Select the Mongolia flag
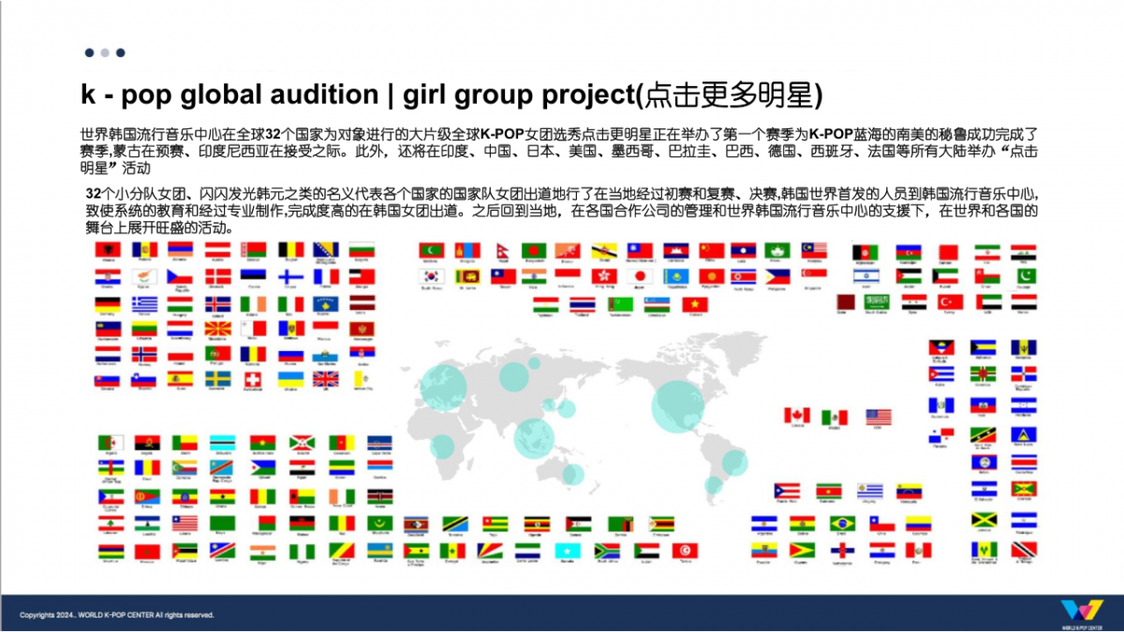This screenshot has width=1124, height=632. [x=466, y=250]
